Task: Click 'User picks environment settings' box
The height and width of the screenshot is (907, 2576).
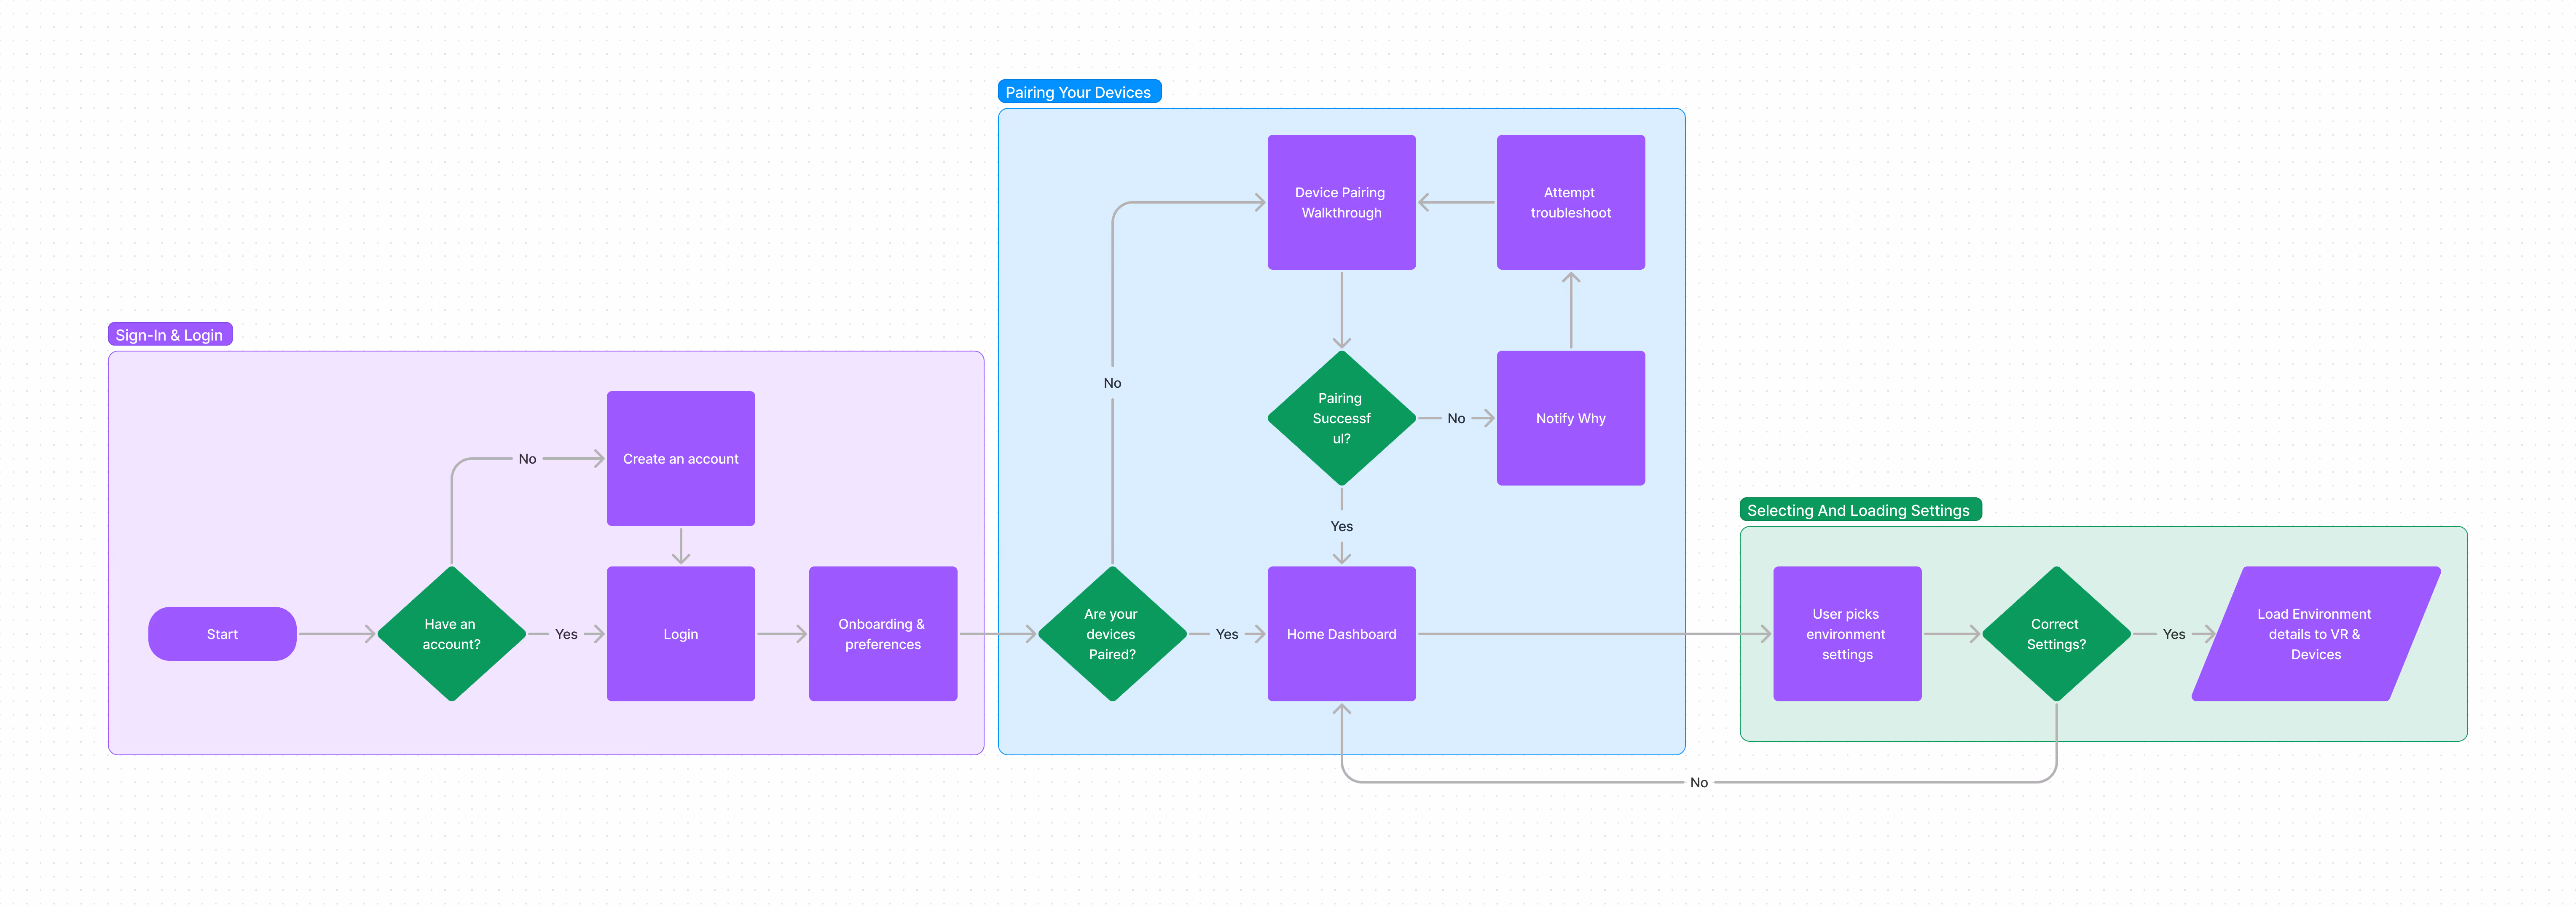Action: (1846, 634)
